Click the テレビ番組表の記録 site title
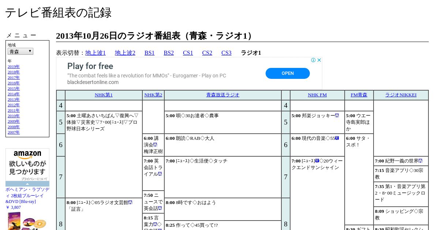 coord(58,13)
